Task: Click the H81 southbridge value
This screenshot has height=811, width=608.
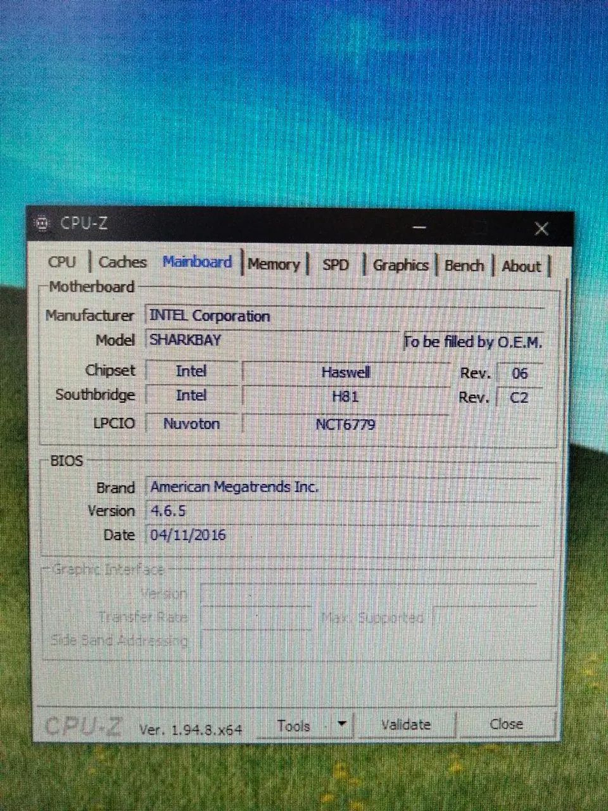Action: click(x=346, y=397)
